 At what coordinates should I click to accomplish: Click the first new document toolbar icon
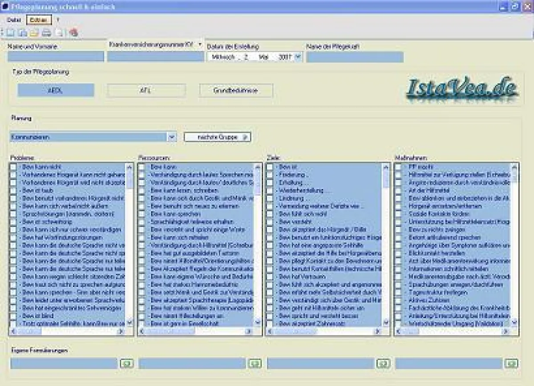10,33
